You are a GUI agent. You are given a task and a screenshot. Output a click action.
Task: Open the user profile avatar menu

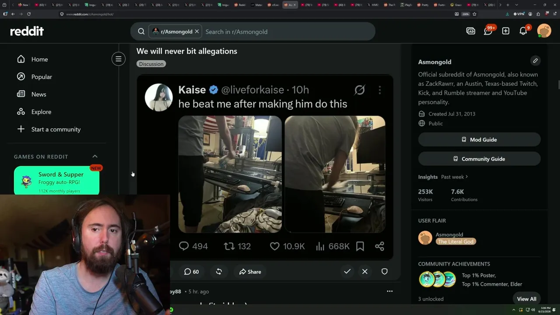[544, 31]
